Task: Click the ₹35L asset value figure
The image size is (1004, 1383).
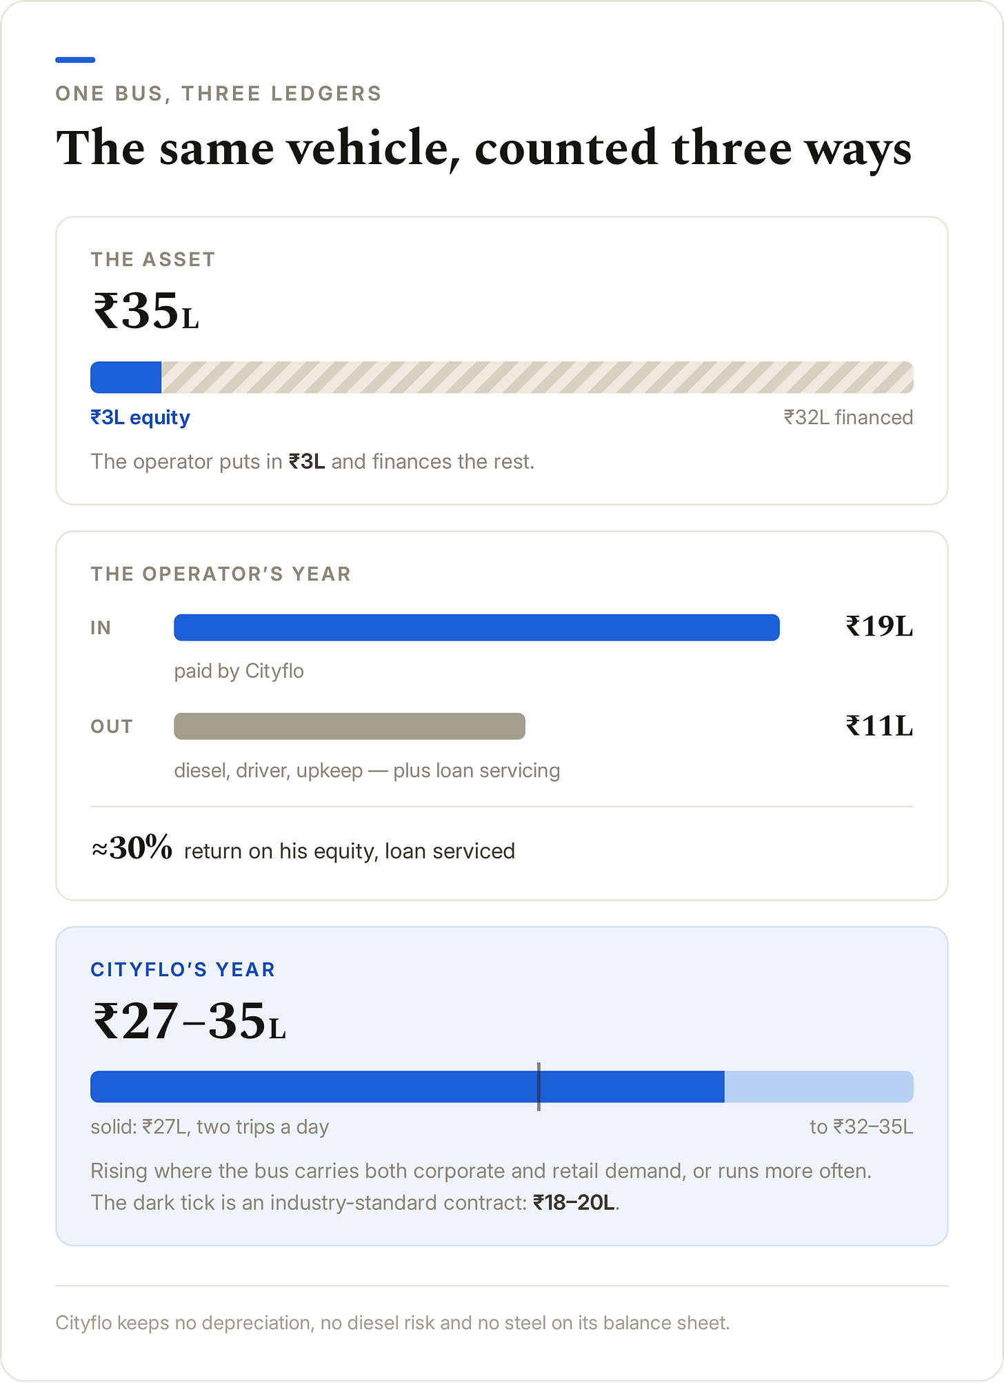Action: (x=145, y=311)
